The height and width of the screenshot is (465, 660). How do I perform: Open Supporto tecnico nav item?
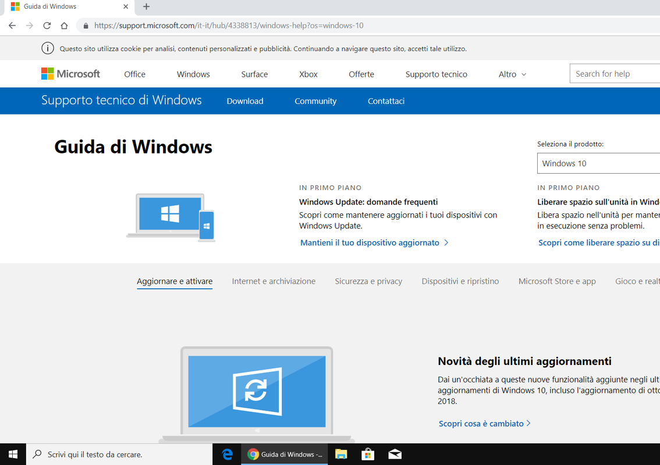(x=436, y=74)
